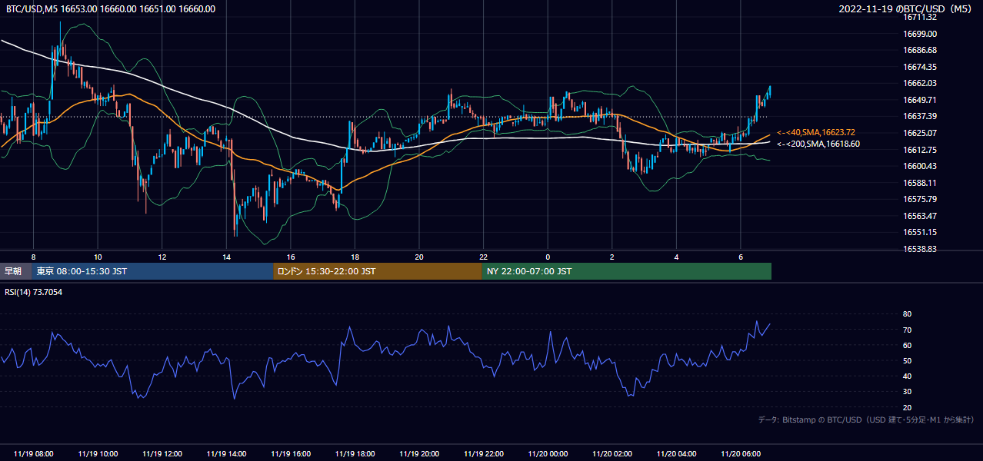Click hour tick 16 under price chart

pos(291,257)
